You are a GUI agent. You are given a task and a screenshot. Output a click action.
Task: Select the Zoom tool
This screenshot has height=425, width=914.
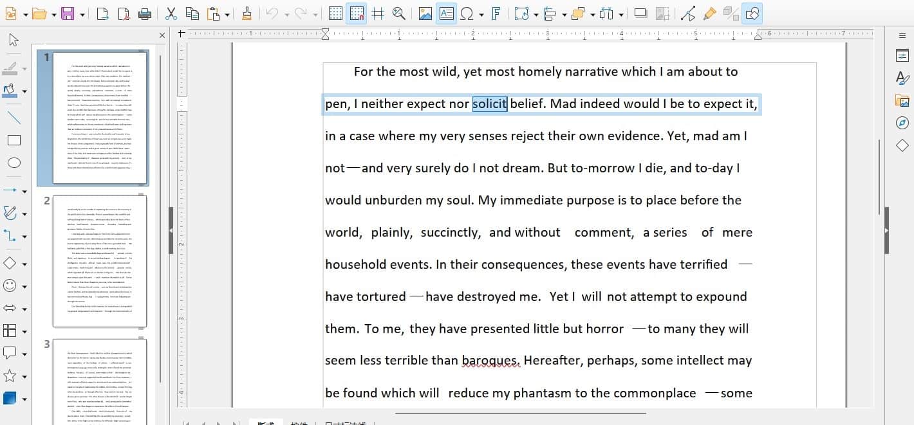click(x=400, y=13)
